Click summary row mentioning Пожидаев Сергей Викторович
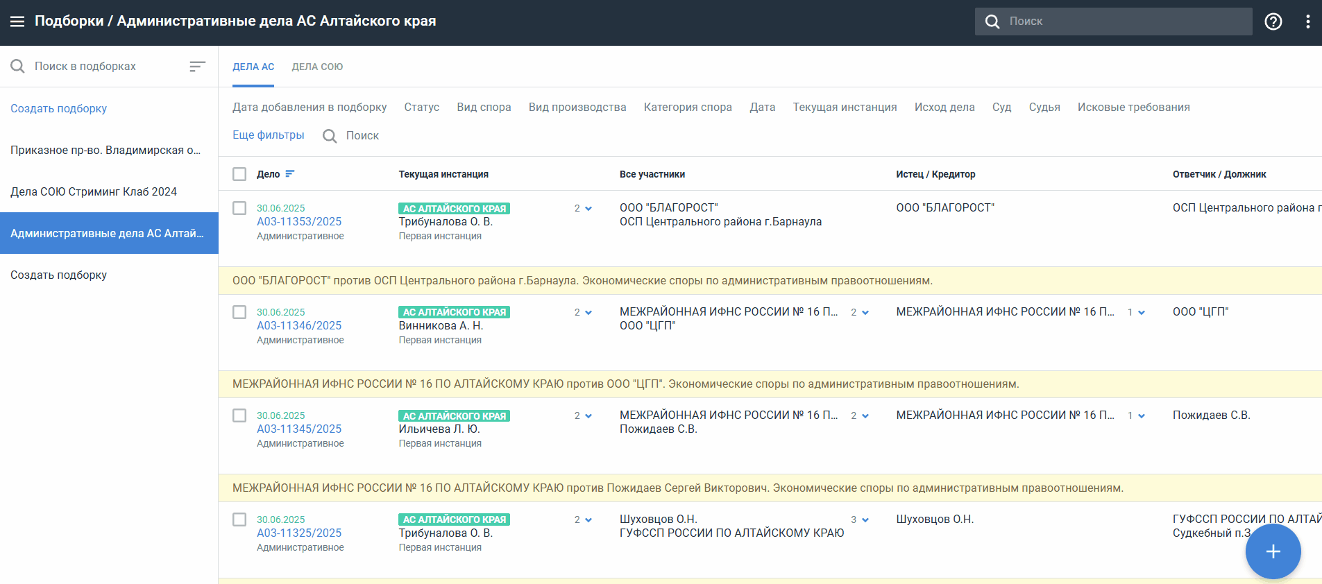Viewport: 1322px width, 584px height. coord(770,488)
